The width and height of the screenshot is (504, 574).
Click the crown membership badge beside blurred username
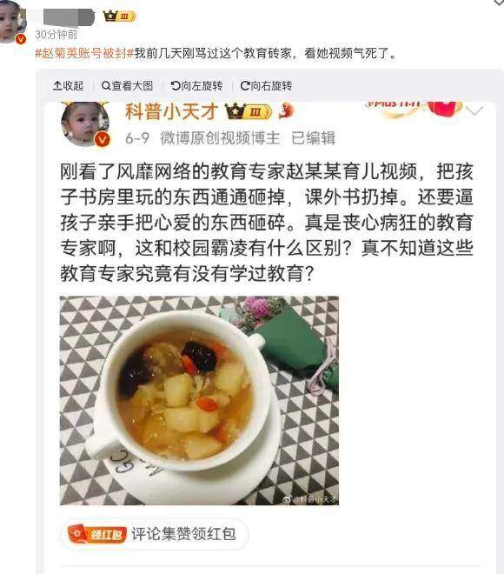point(120,17)
